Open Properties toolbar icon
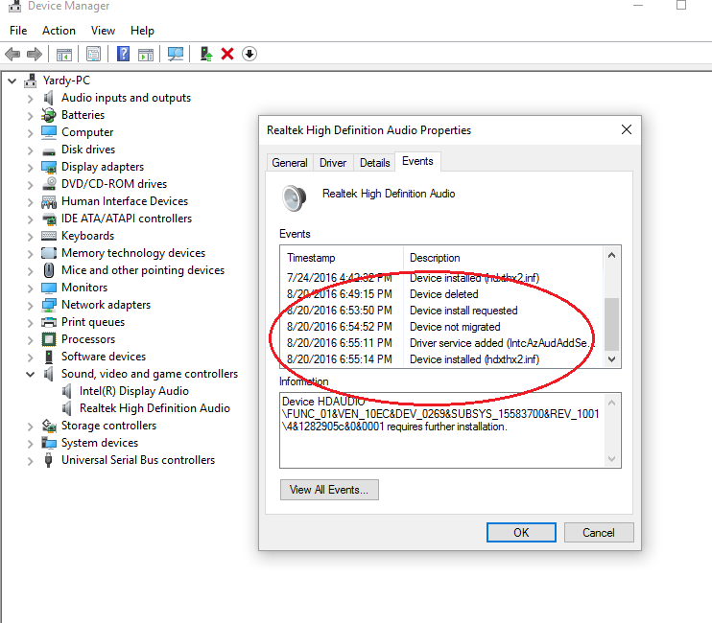712x623 pixels. click(x=93, y=55)
